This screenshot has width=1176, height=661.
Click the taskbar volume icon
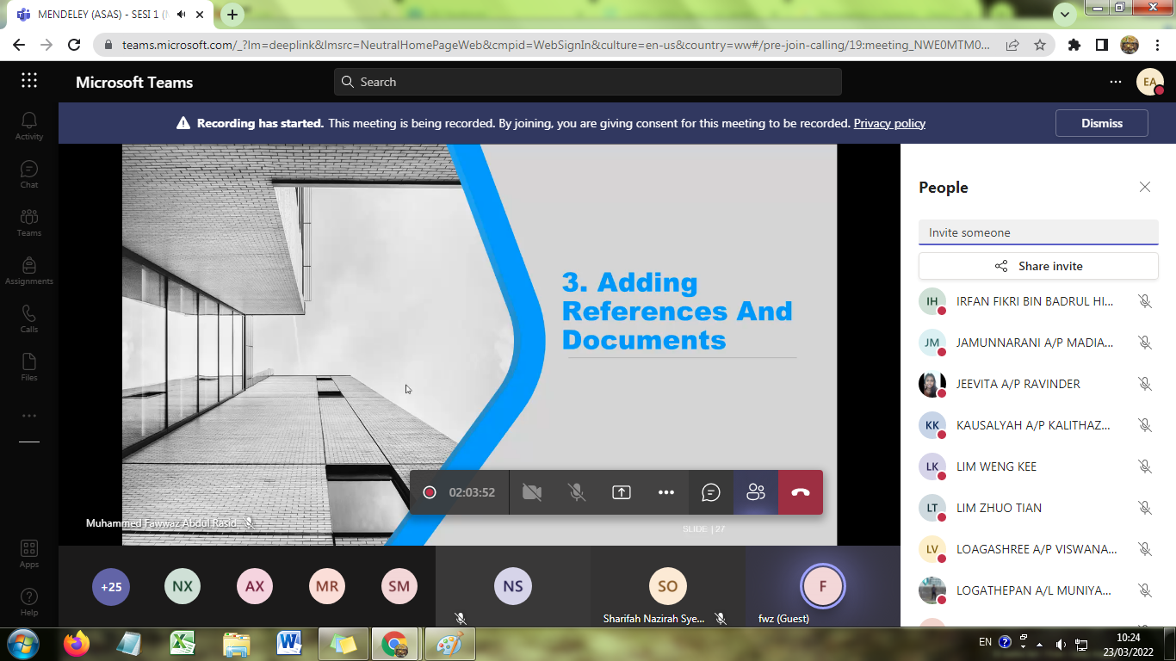1061,644
